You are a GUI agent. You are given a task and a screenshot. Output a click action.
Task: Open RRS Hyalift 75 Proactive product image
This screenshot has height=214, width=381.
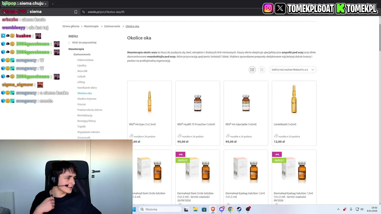point(198,103)
